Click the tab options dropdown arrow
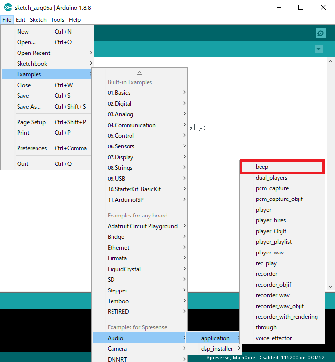The image size is (335, 362). pos(318,49)
